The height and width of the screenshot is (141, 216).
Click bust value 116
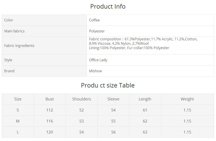click(x=50, y=121)
